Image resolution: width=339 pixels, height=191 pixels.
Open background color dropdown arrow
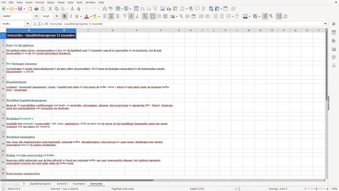point(99,16)
